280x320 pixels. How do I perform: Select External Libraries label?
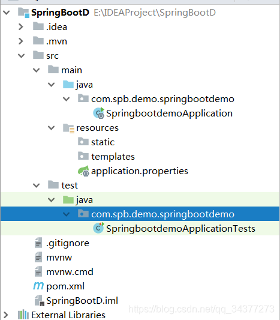point(68,315)
